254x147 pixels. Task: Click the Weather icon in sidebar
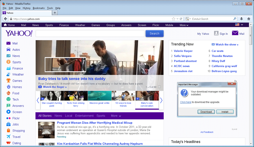click(x=8, y=75)
